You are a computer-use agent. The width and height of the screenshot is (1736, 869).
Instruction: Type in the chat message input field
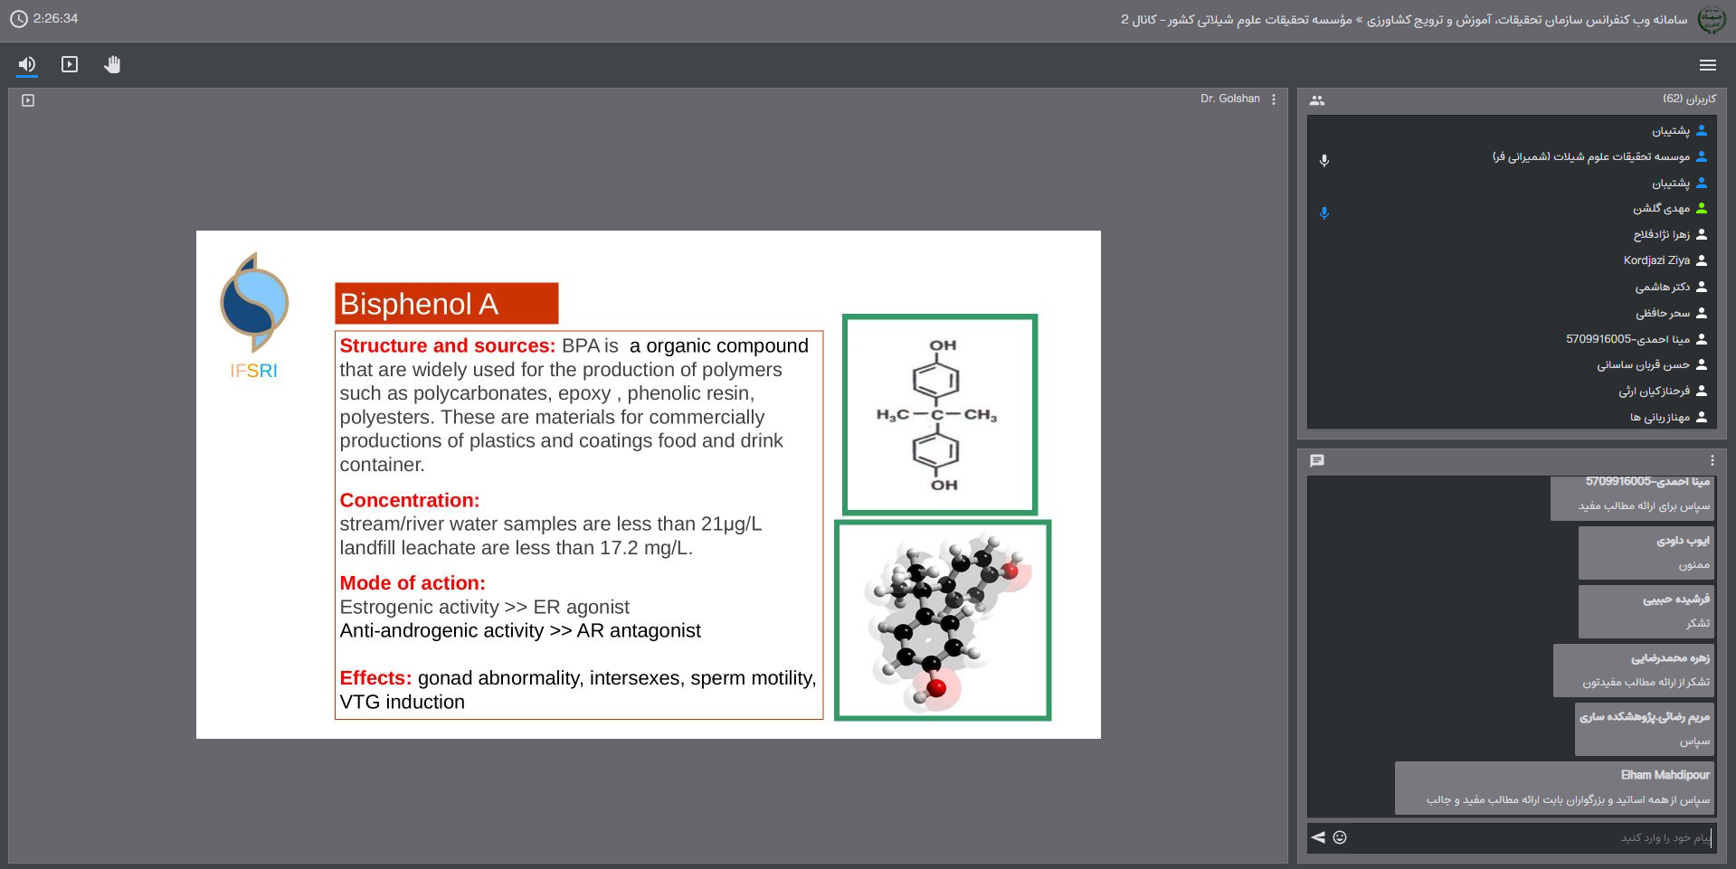tap(1538, 837)
